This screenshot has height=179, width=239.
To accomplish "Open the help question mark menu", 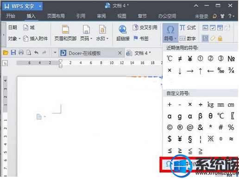I will click(231, 16).
